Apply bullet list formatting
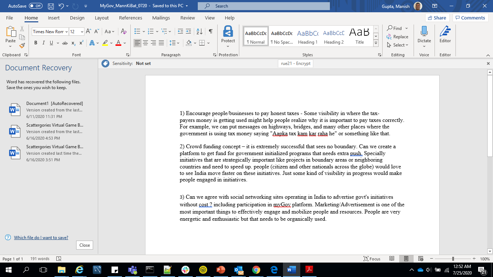The width and height of the screenshot is (493, 277). click(x=137, y=32)
